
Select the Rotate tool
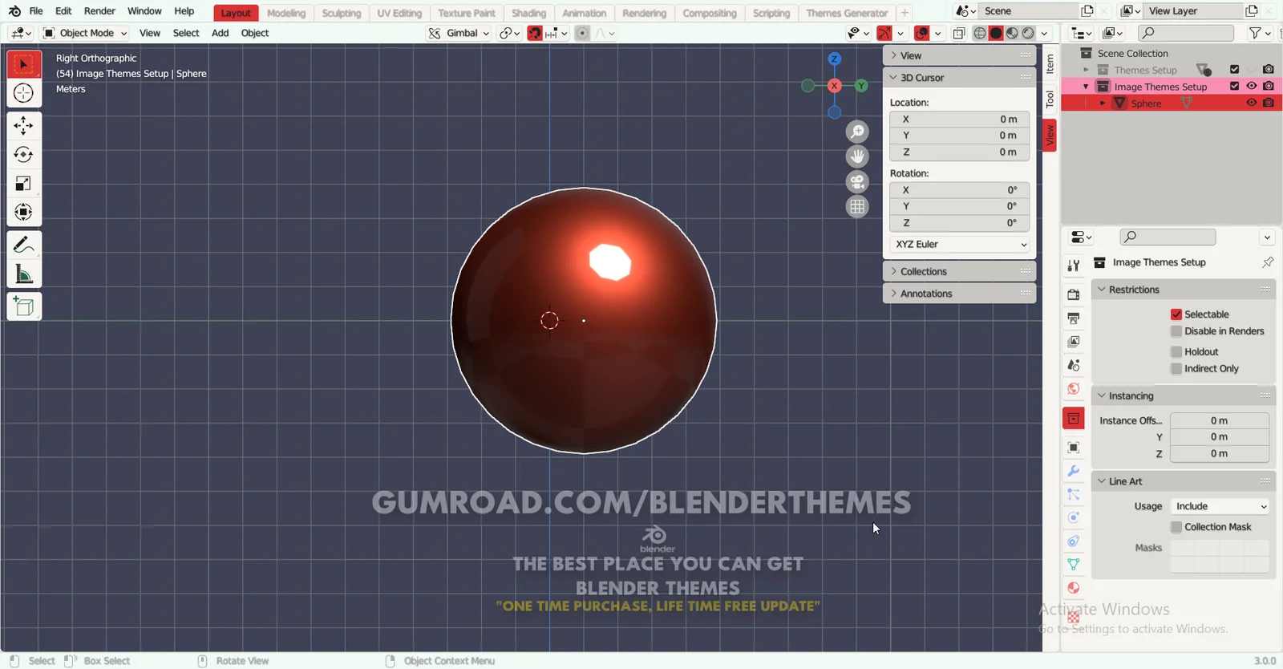pyautogui.click(x=24, y=154)
